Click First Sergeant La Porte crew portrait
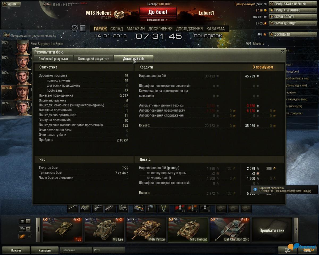 [23, 47]
